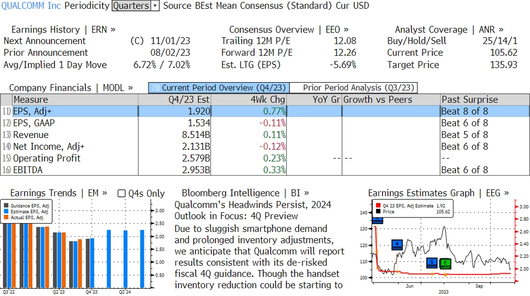Viewport: 530px width, 296px height.
Task: Click the YoY Gr column header
Action: 314,100
